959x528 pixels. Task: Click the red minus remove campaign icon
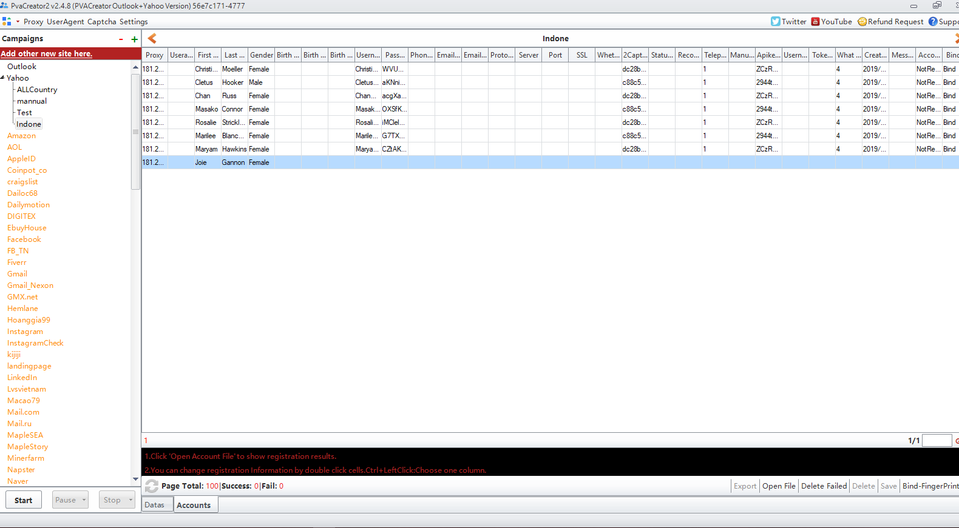[121, 39]
